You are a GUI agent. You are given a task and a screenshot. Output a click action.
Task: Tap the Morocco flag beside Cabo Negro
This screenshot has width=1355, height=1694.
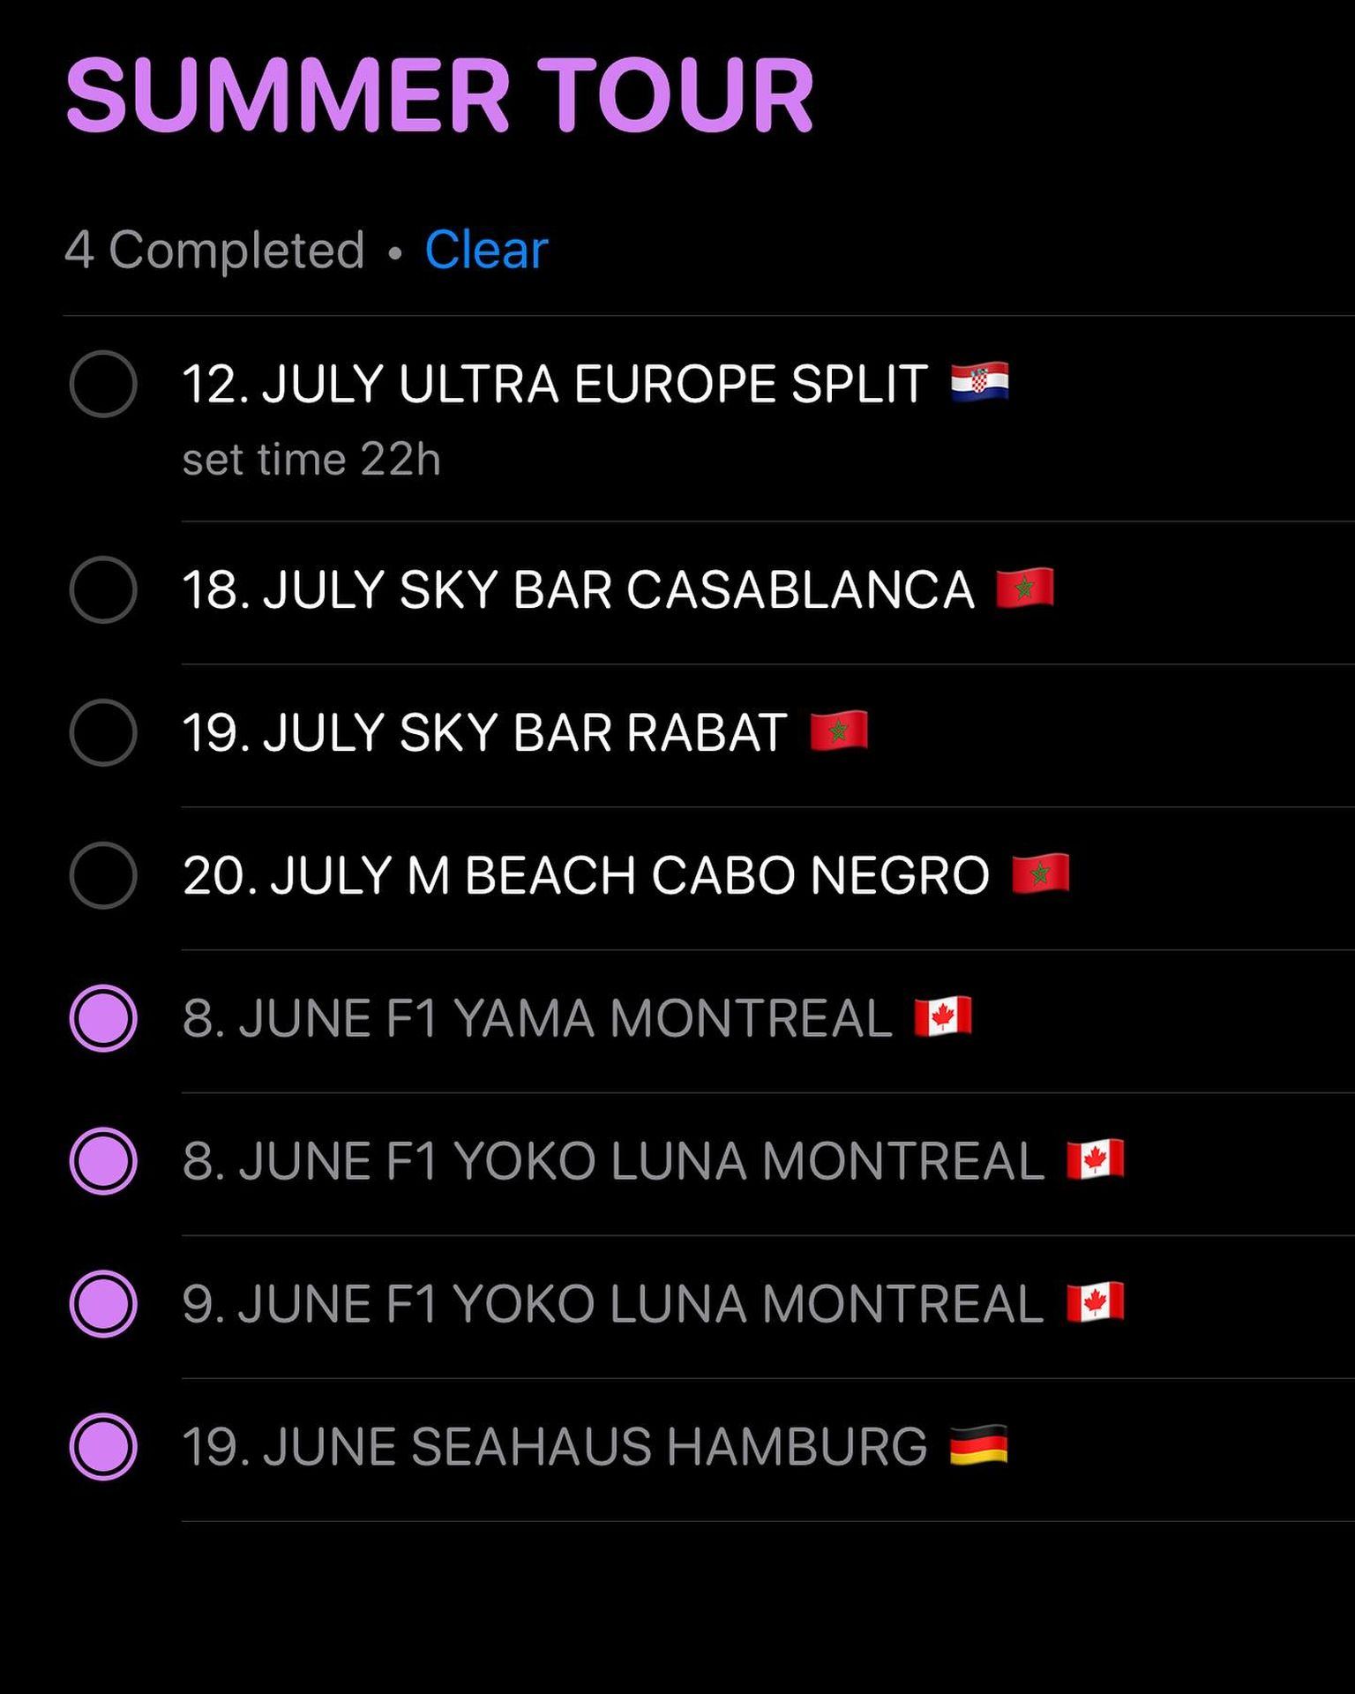pyautogui.click(x=1040, y=874)
